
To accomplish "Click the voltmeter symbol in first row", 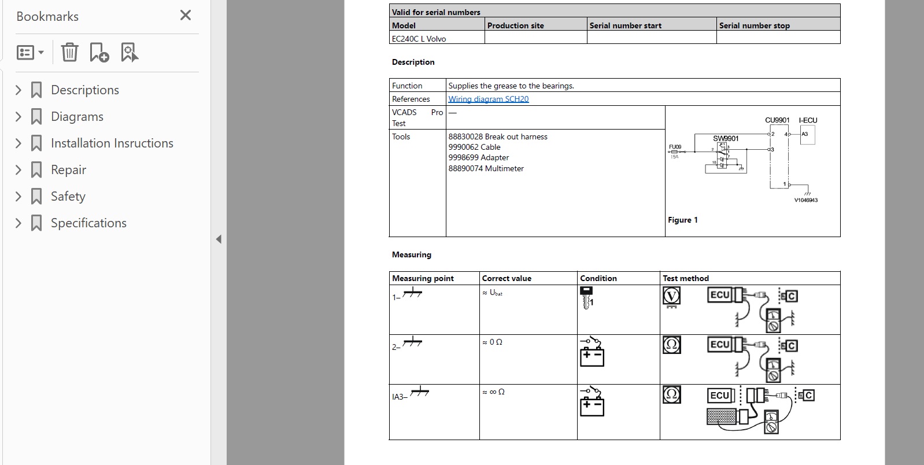I will click(671, 296).
